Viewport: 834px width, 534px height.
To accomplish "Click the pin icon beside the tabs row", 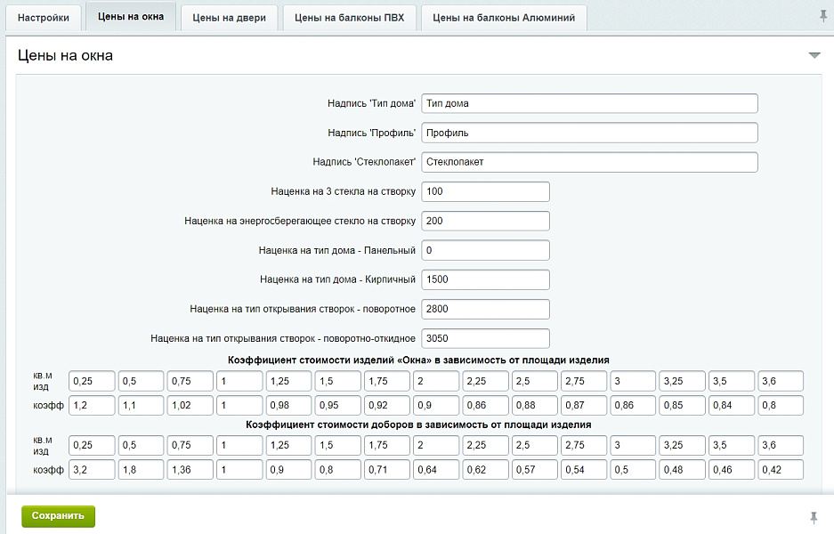I will click(822, 16).
